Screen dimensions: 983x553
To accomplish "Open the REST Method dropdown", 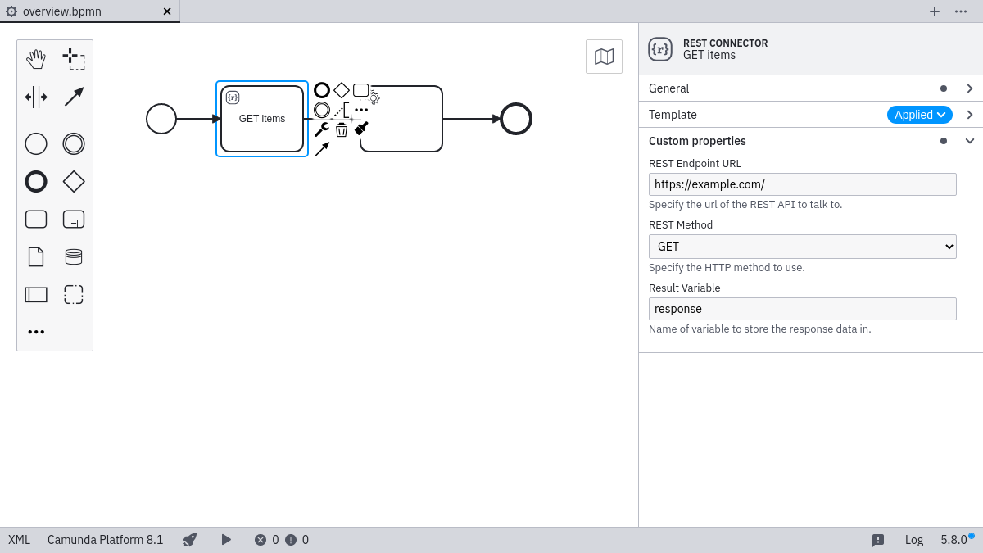I will (802, 246).
